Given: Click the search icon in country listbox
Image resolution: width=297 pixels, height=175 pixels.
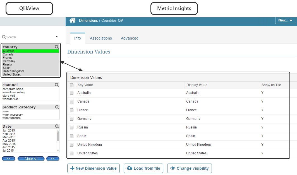Looking at the screenshot, I should click(57, 47).
